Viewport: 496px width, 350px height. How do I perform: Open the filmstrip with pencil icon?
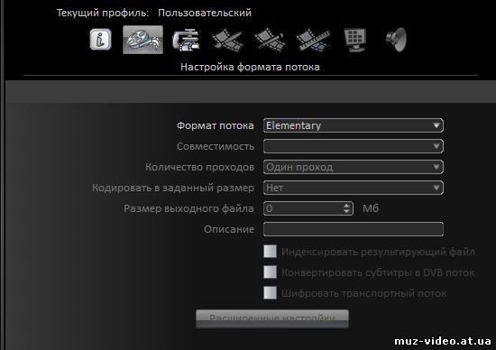coord(270,40)
